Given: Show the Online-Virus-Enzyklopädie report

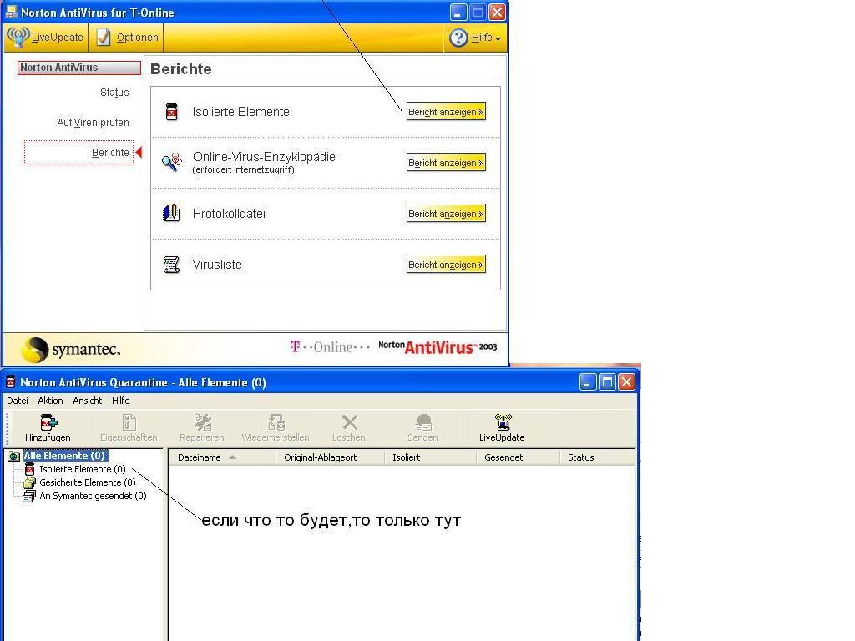Looking at the screenshot, I should pos(446,163).
